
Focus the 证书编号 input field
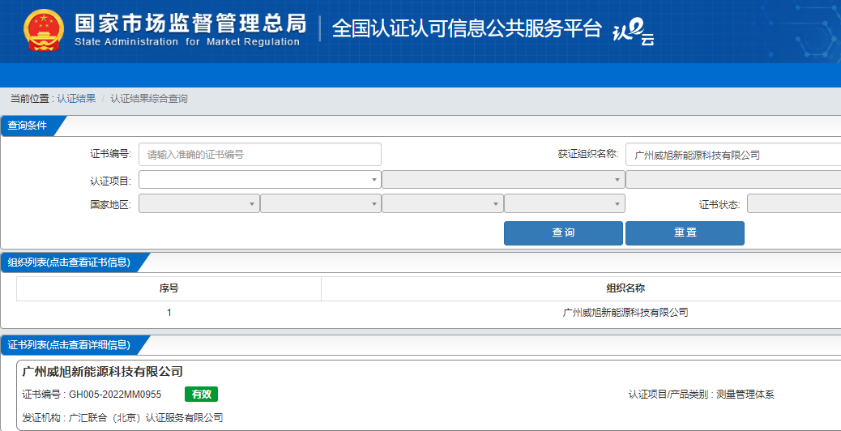[x=260, y=155]
